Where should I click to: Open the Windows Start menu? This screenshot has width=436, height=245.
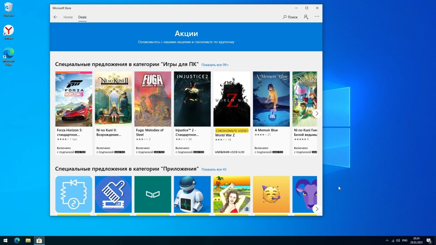(x=5, y=241)
